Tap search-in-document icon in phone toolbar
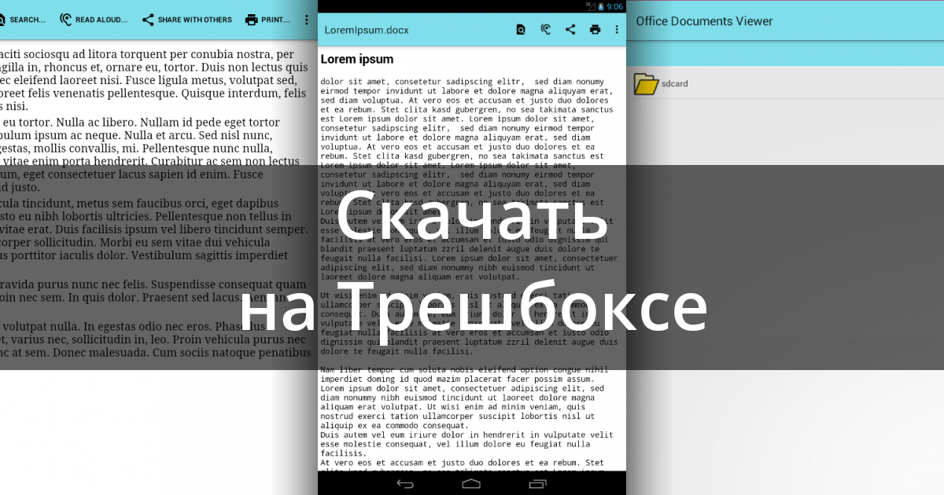This screenshot has height=495, width=944. [x=521, y=30]
